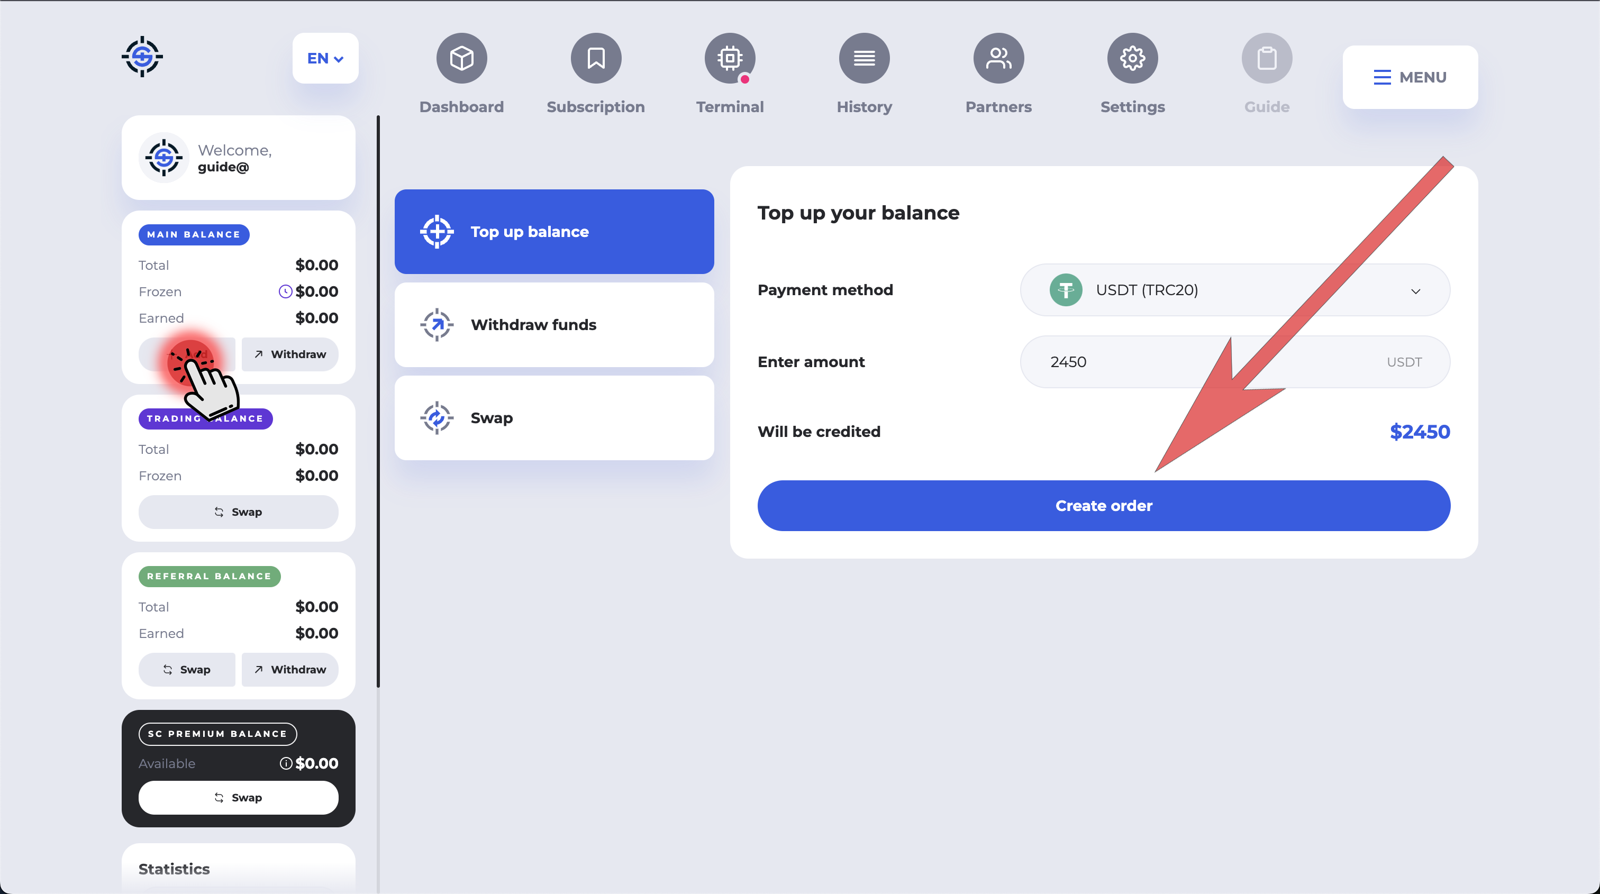Click the frozen balance clock icon

(x=285, y=292)
